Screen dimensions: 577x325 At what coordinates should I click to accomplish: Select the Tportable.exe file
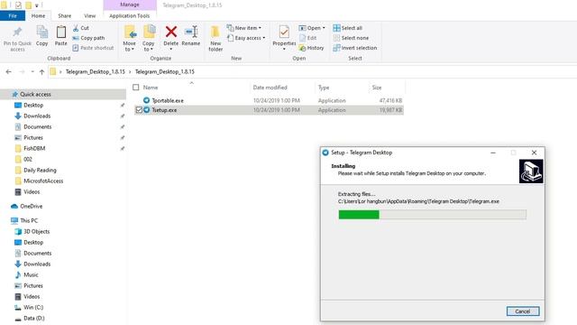168,100
